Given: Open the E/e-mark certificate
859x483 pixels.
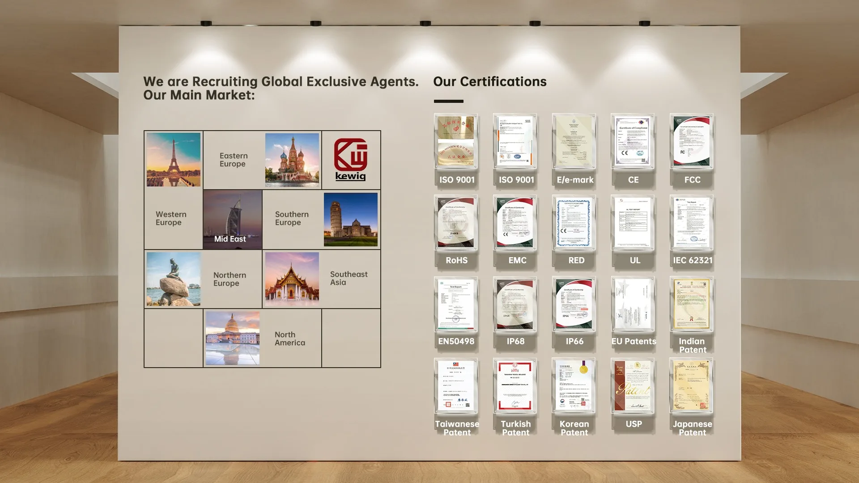Looking at the screenshot, I should (x=574, y=141).
